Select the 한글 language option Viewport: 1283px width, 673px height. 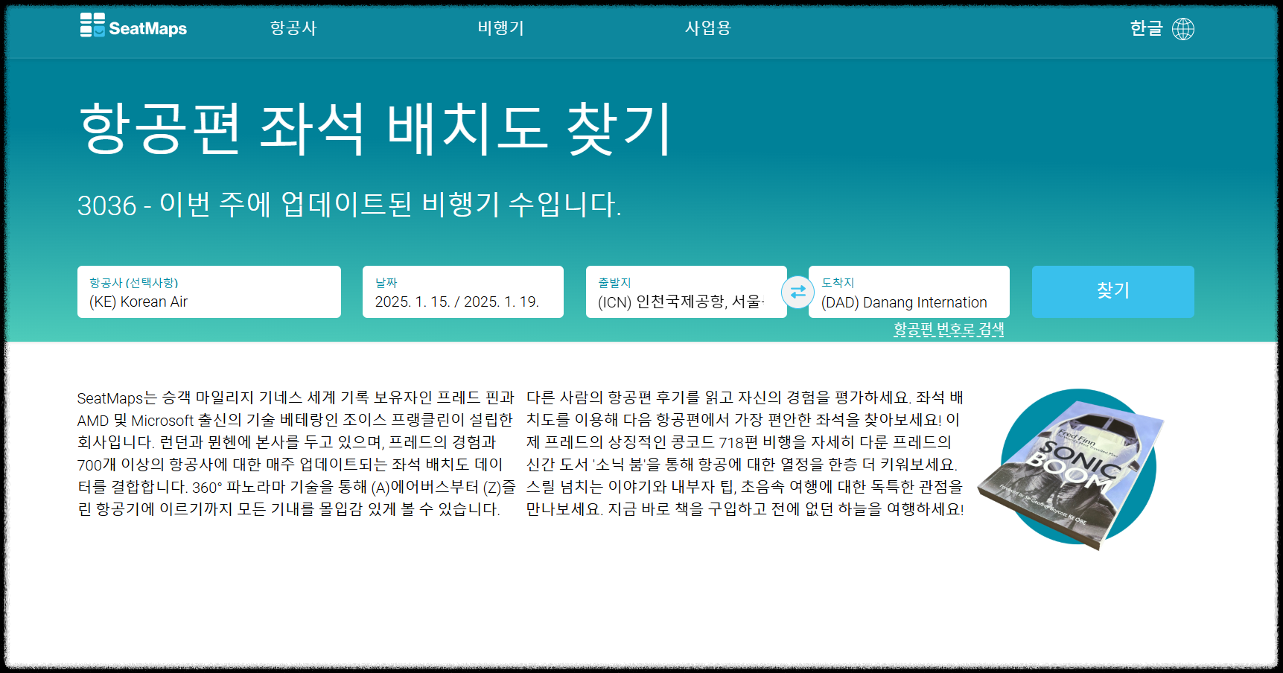click(x=1146, y=28)
